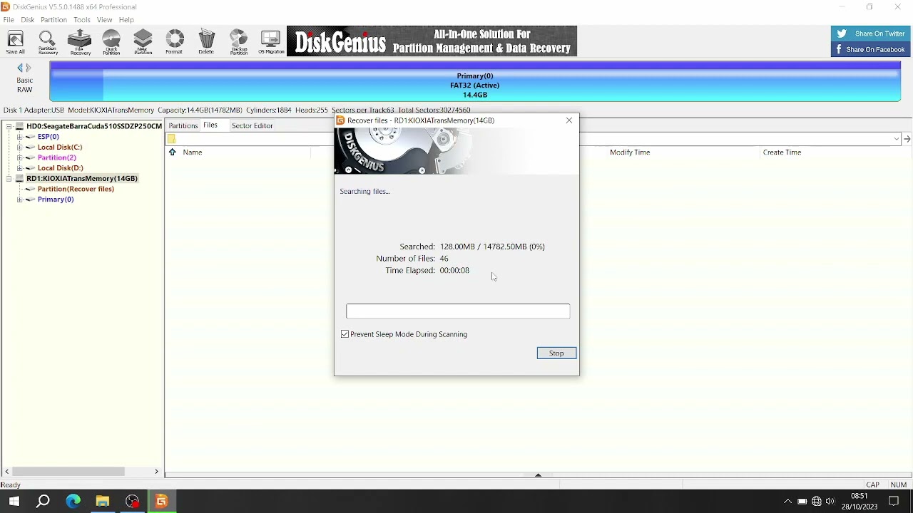Screen dimensions: 913x513
Task: Uncheck Prevent Sleep Mode During Scanning
Action: point(345,334)
